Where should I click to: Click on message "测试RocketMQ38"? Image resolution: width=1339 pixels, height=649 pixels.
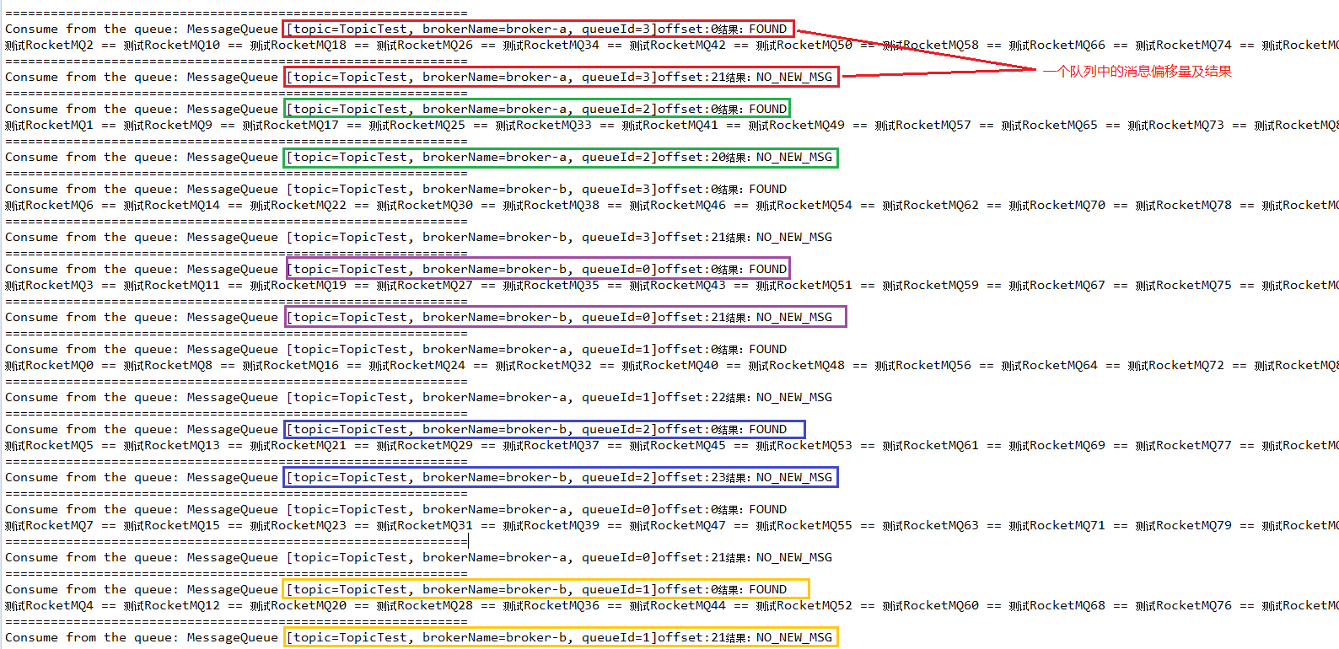(x=551, y=205)
